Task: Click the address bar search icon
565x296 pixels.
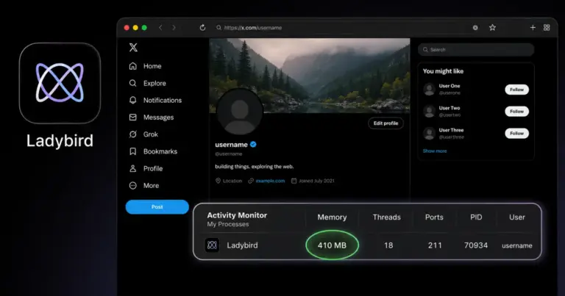Action: pos(218,28)
